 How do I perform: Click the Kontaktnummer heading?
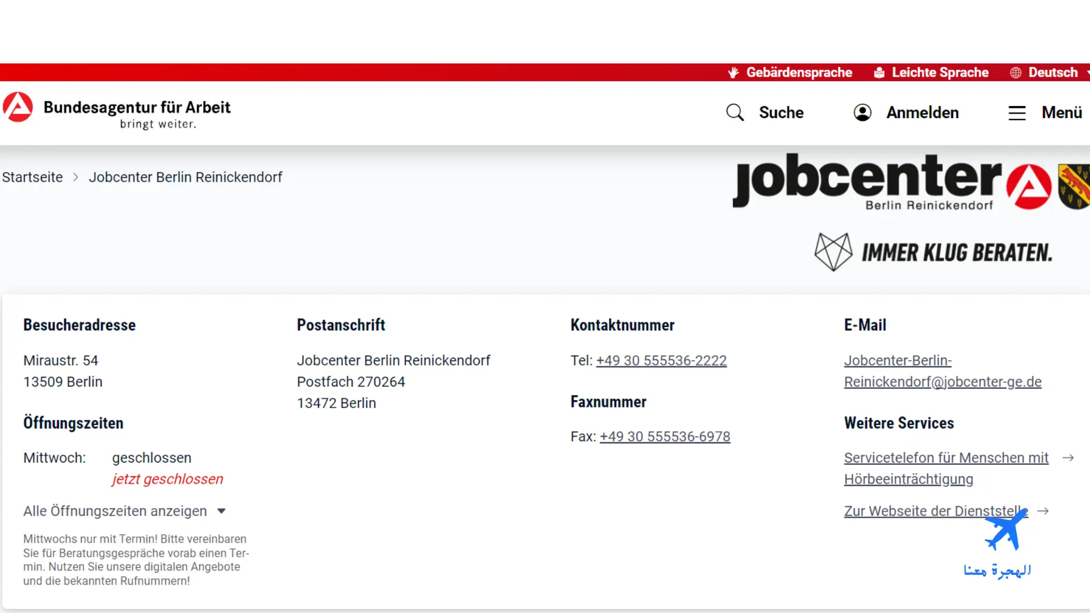(x=622, y=325)
